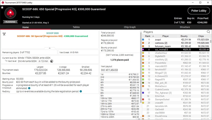
Task: Select player EtoJeEmma
Action: tap(176, 116)
